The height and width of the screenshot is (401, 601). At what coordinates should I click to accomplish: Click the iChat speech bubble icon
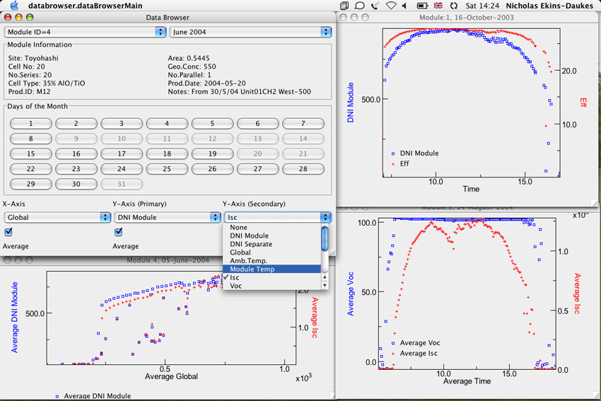pos(359,6)
